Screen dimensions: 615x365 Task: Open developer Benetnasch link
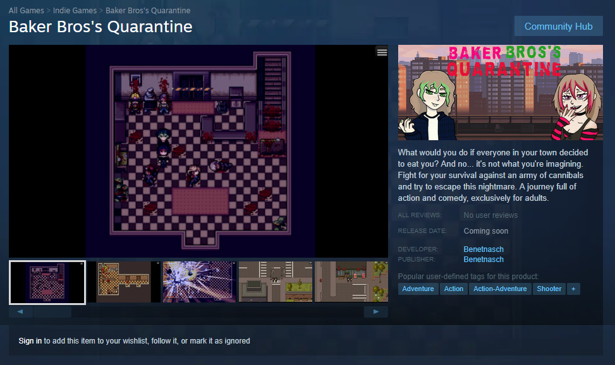coord(484,249)
